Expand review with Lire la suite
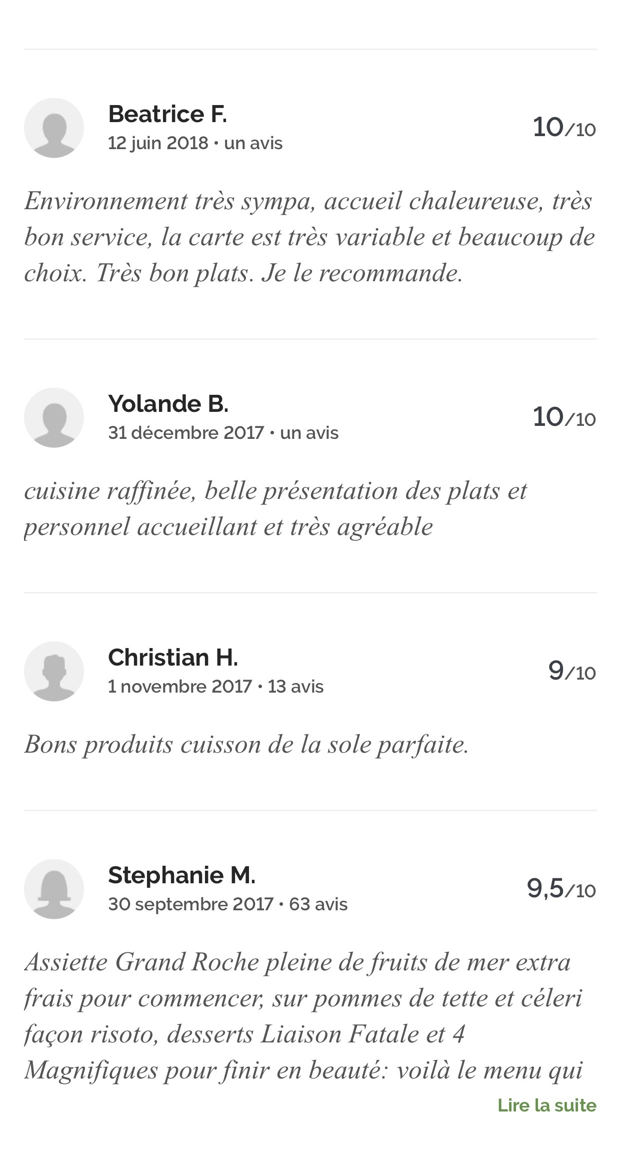This screenshot has height=1156, width=617. [547, 1105]
